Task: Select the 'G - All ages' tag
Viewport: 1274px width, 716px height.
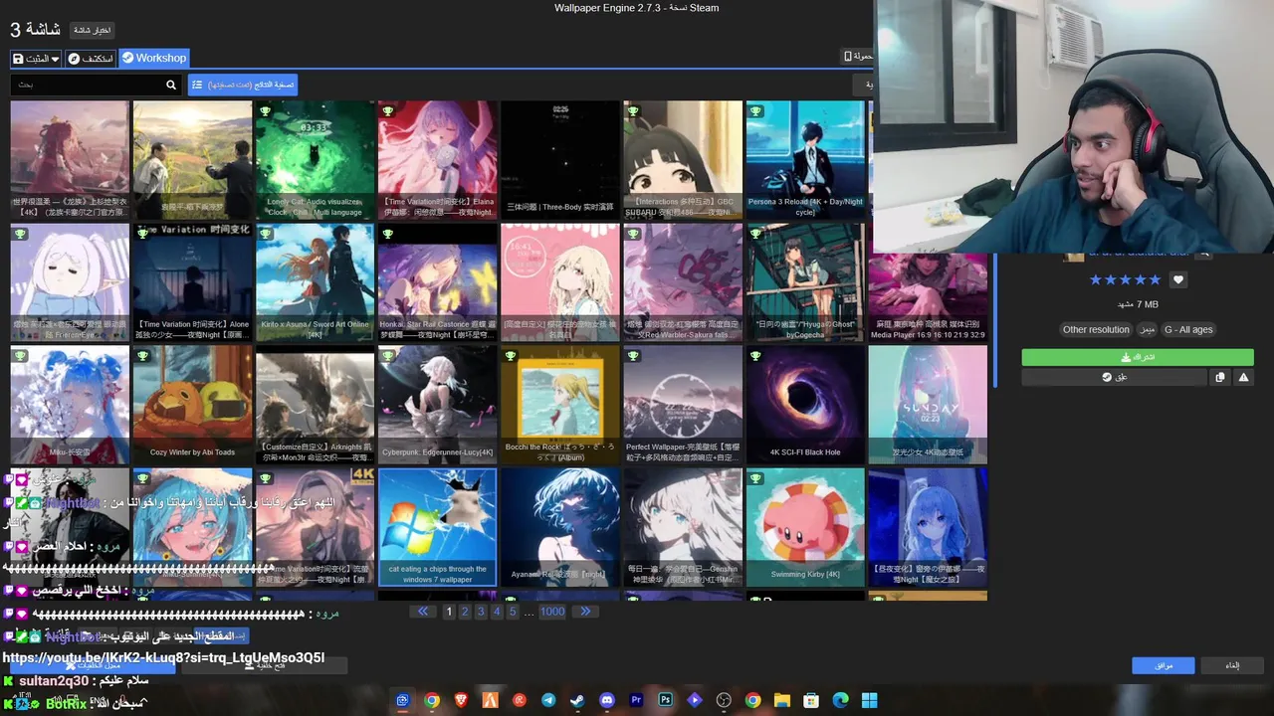Action: (x=1188, y=329)
